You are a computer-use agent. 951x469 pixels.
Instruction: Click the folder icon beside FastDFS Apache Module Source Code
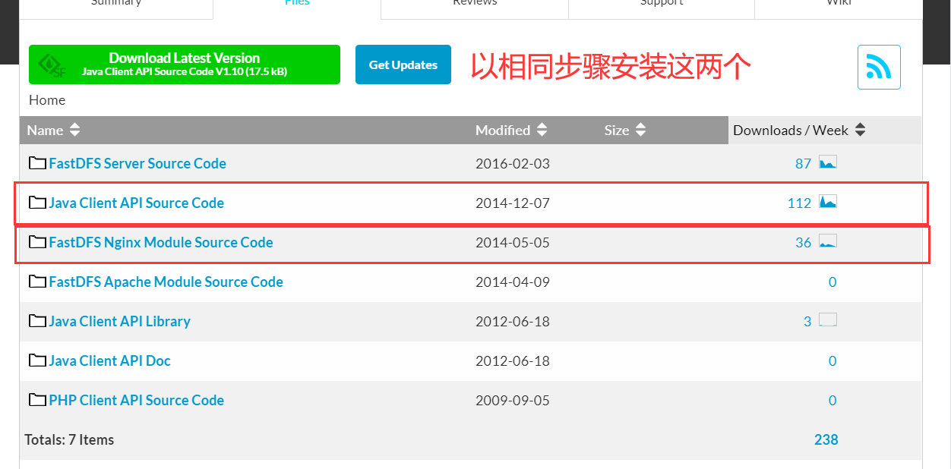(37, 281)
